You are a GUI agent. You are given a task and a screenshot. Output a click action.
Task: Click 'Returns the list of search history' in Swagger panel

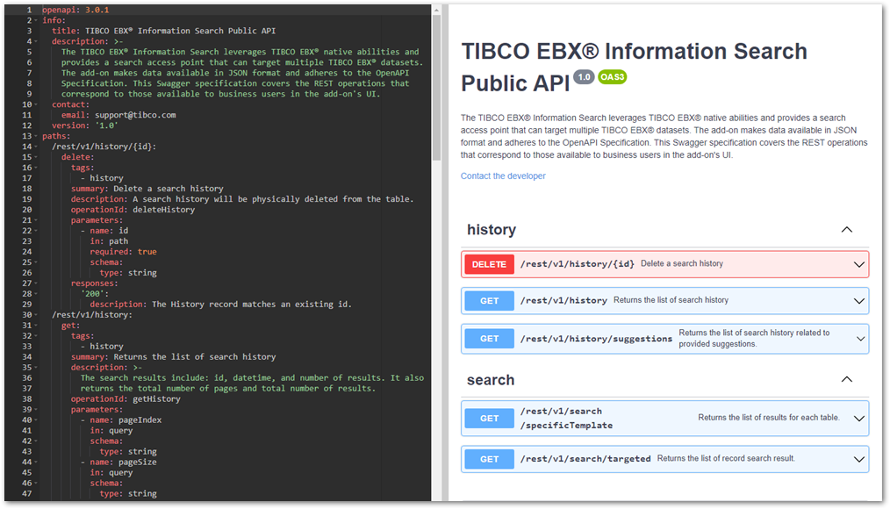click(671, 300)
